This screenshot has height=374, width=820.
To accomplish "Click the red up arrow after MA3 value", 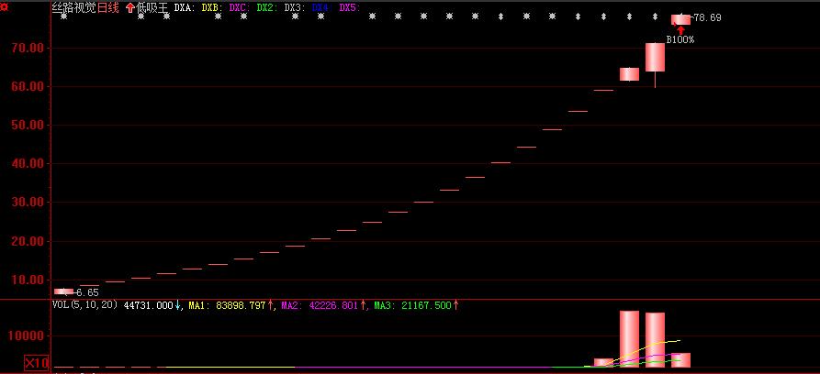I will [455, 305].
